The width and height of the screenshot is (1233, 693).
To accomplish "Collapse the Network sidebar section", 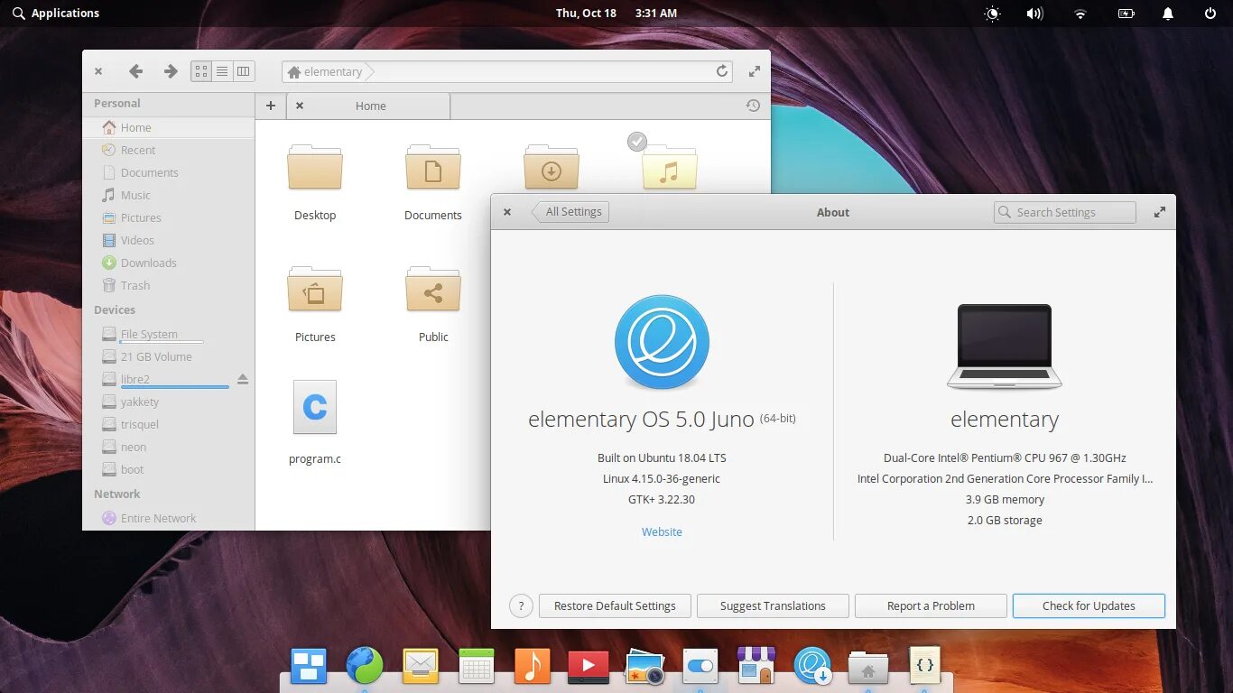I will (x=117, y=494).
